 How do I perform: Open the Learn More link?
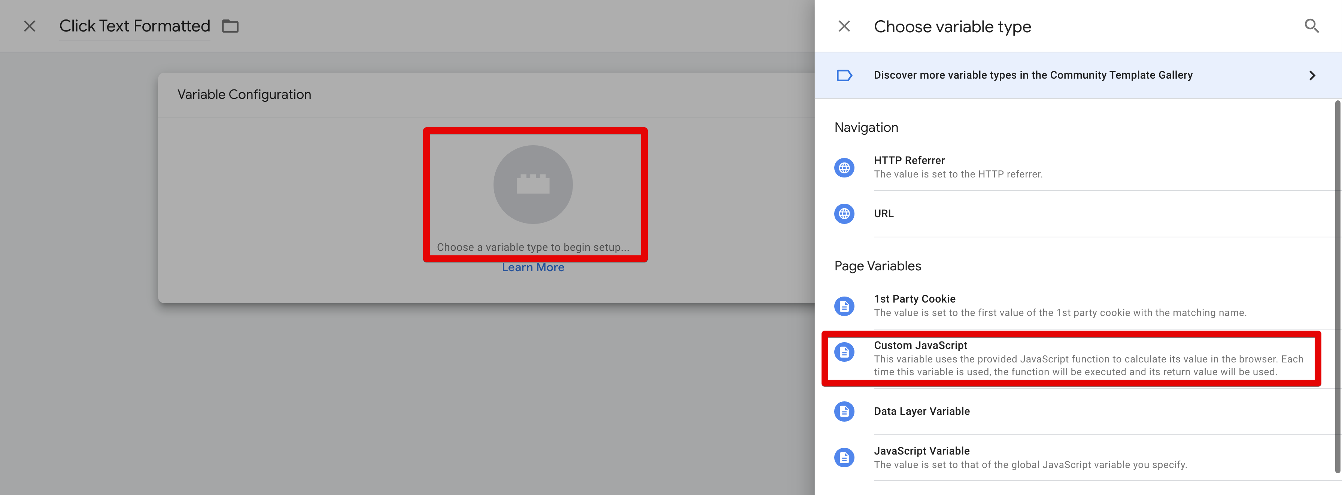[x=533, y=267]
